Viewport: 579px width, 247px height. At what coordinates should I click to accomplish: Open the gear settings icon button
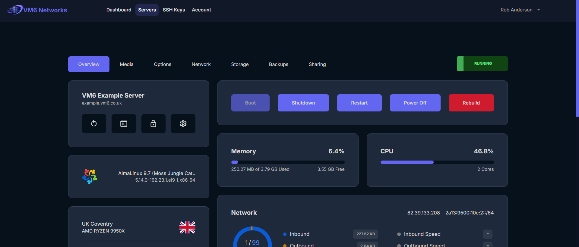point(183,123)
